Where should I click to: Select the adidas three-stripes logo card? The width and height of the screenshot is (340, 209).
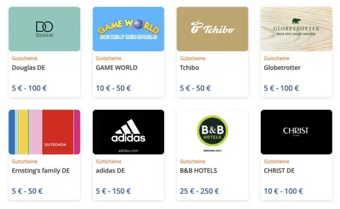click(x=128, y=132)
